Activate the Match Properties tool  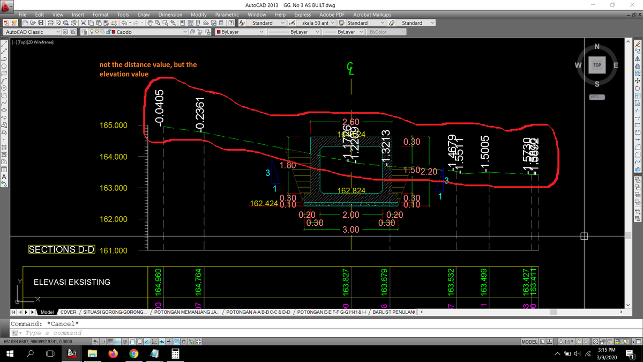(x=107, y=23)
